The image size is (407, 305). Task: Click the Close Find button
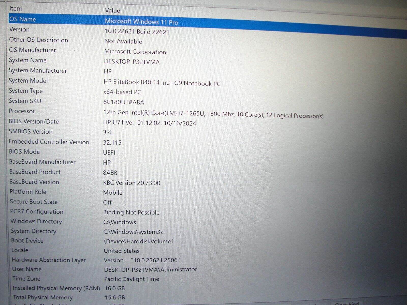pos(347,303)
